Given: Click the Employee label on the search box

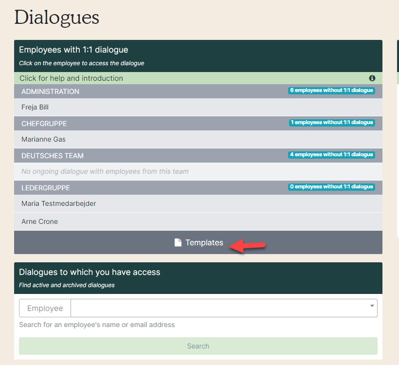Looking at the screenshot, I should point(45,308).
